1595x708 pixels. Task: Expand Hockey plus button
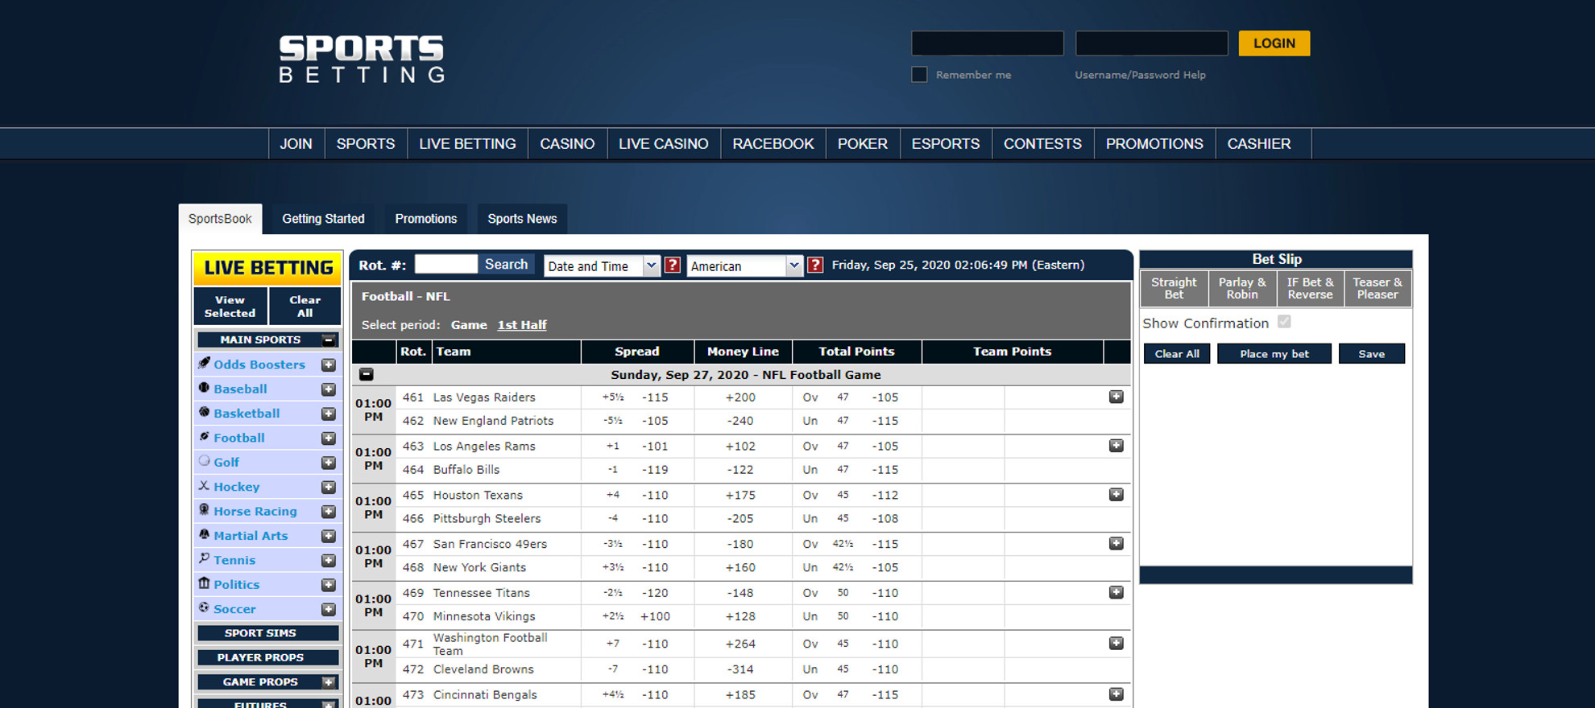[329, 488]
